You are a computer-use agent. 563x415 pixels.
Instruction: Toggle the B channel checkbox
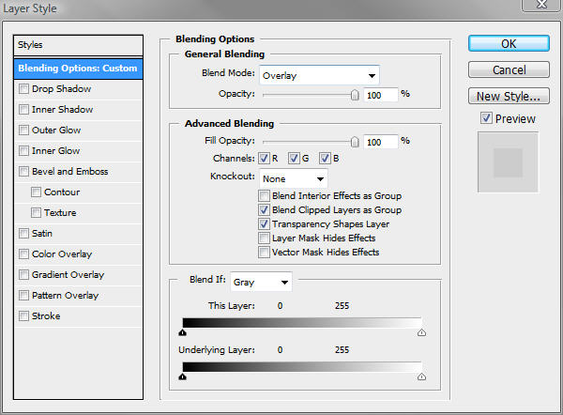tap(325, 158)
